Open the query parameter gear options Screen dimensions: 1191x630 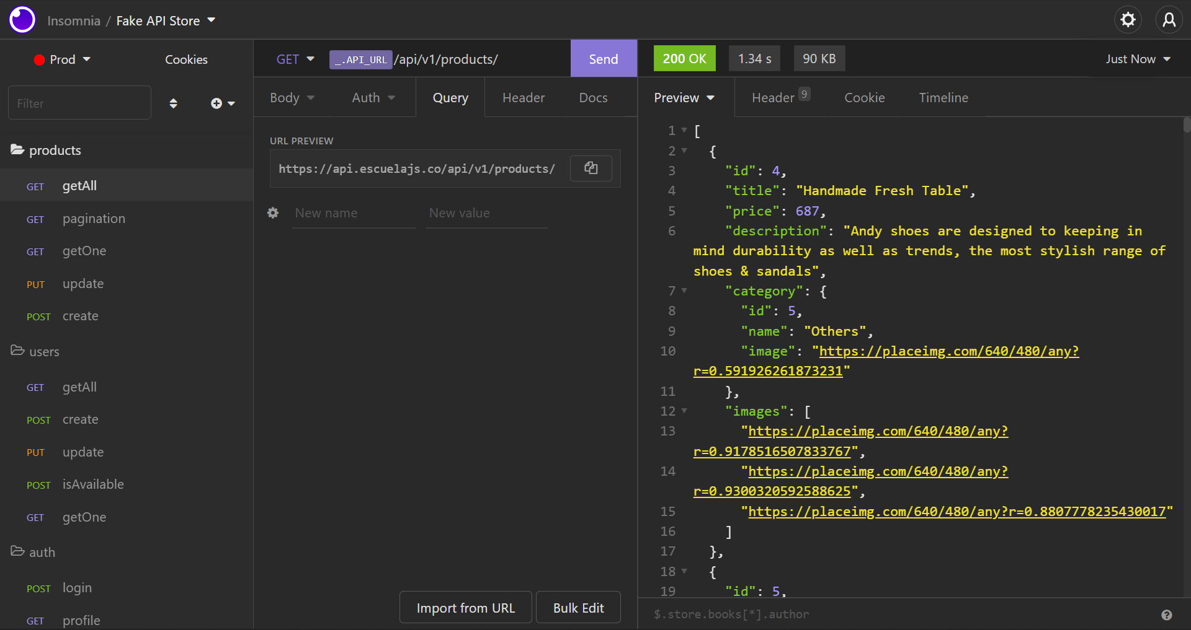click(273, 213)
